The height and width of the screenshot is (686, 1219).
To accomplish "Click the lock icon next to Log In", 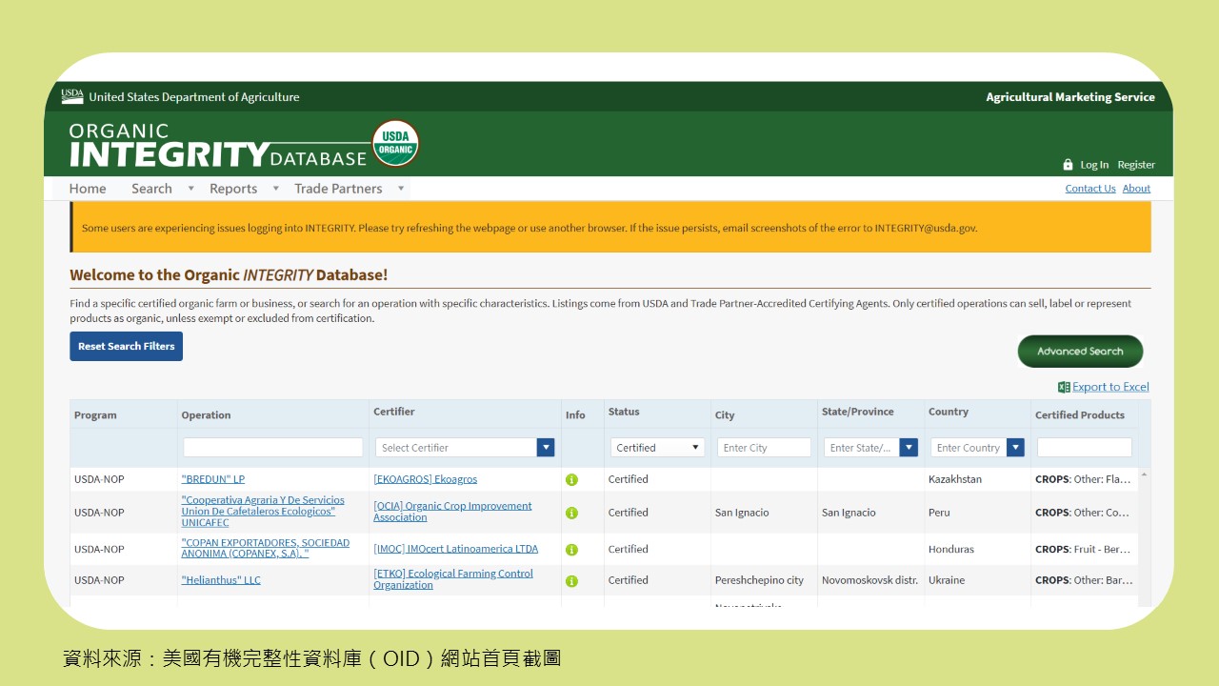I will 1068,165.
